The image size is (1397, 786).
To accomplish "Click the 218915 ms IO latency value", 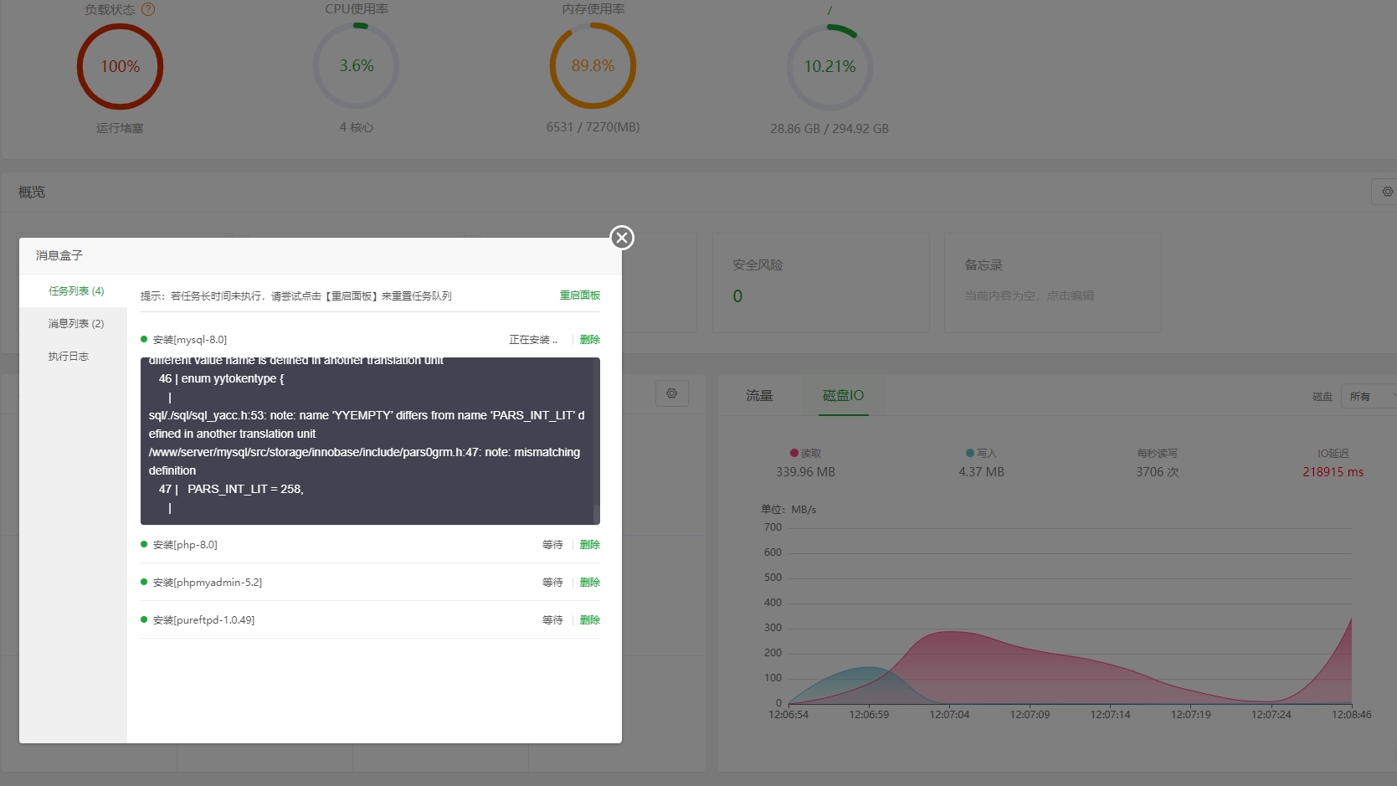I will [x=1333, y=472].
